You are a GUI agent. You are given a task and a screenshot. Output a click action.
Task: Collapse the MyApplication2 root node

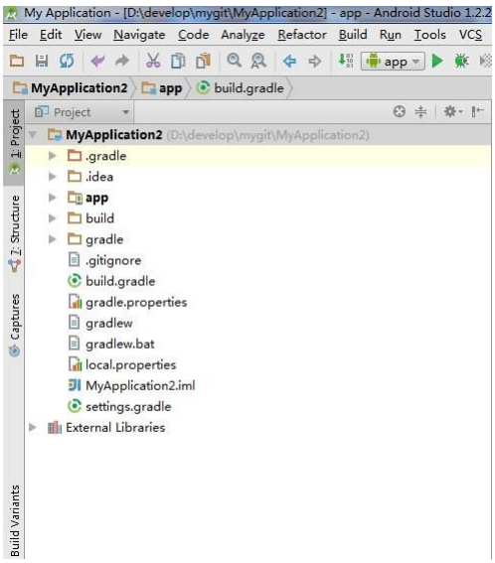pos(33,135)
